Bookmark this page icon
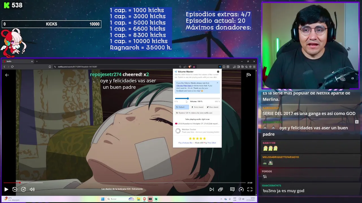This screenshot has width=362, height=203. click(x=50, y=67)
